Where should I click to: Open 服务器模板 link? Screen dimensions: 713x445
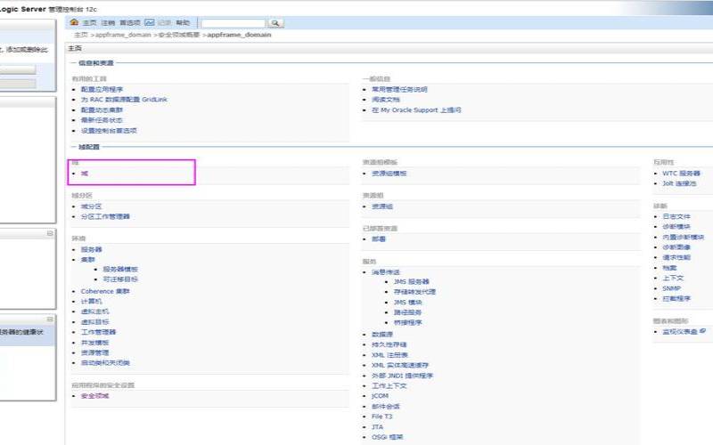pos(120,270)
